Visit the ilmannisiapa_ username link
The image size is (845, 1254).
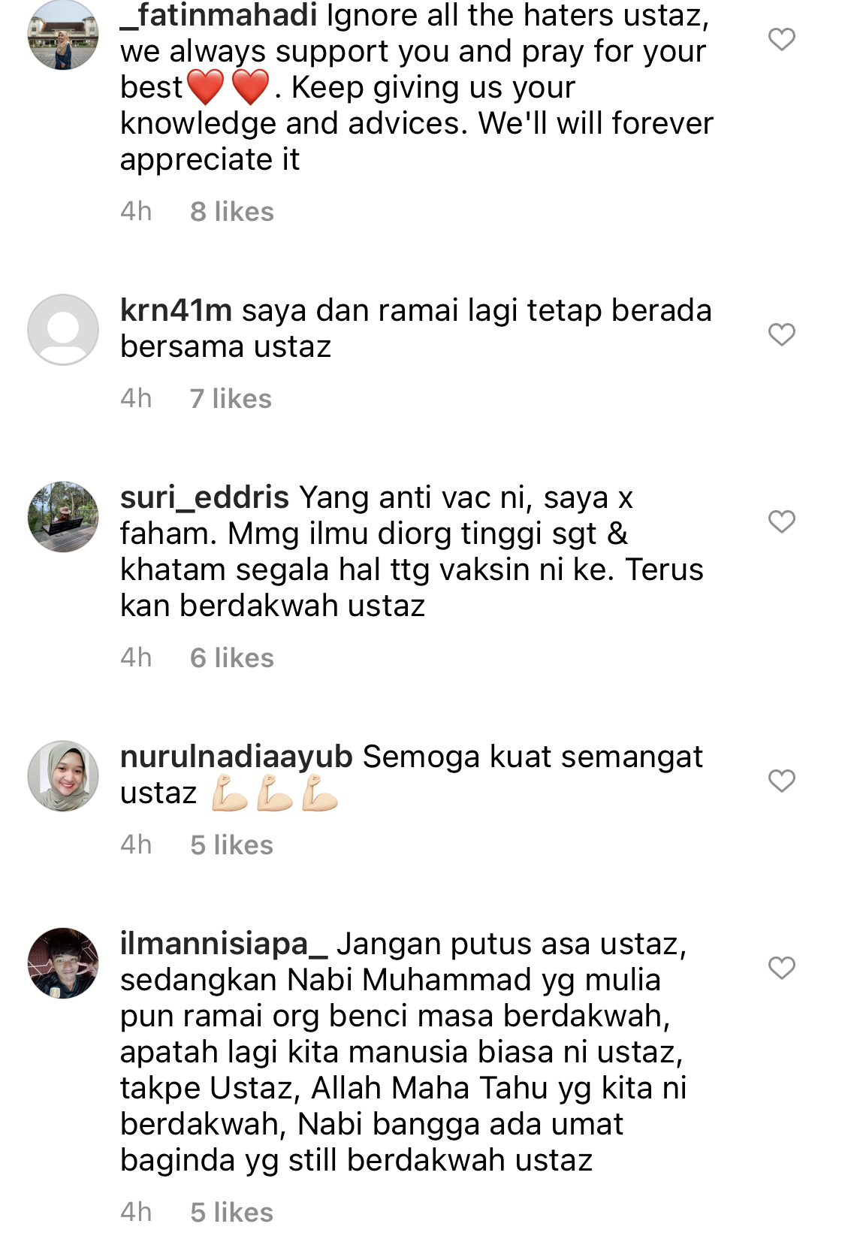pyautogui.click(x=224, y=944)
